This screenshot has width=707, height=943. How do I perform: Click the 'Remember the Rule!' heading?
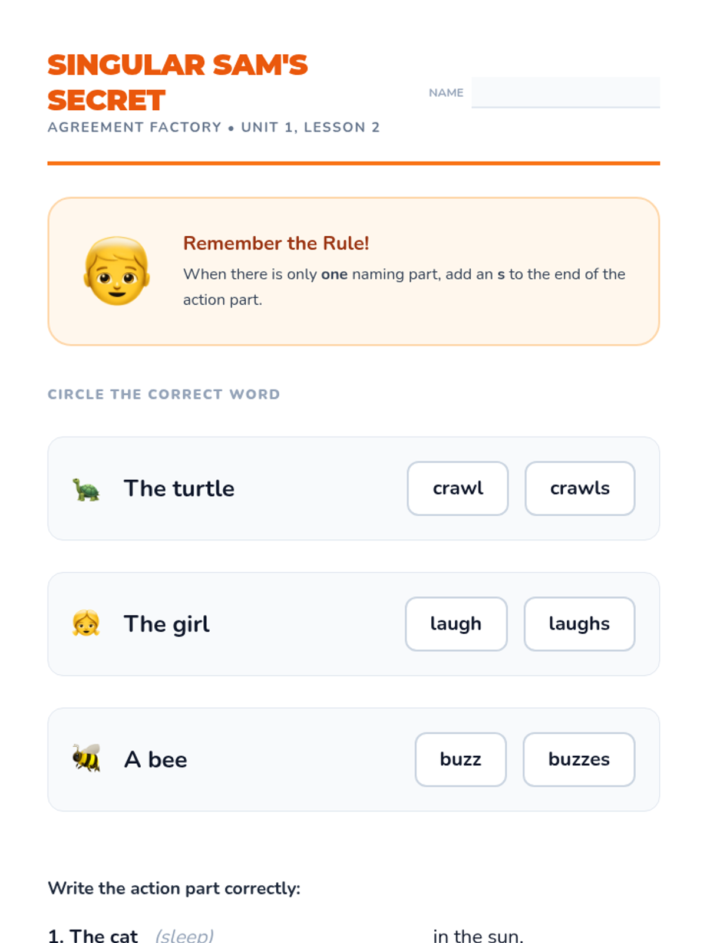[276, 243]
